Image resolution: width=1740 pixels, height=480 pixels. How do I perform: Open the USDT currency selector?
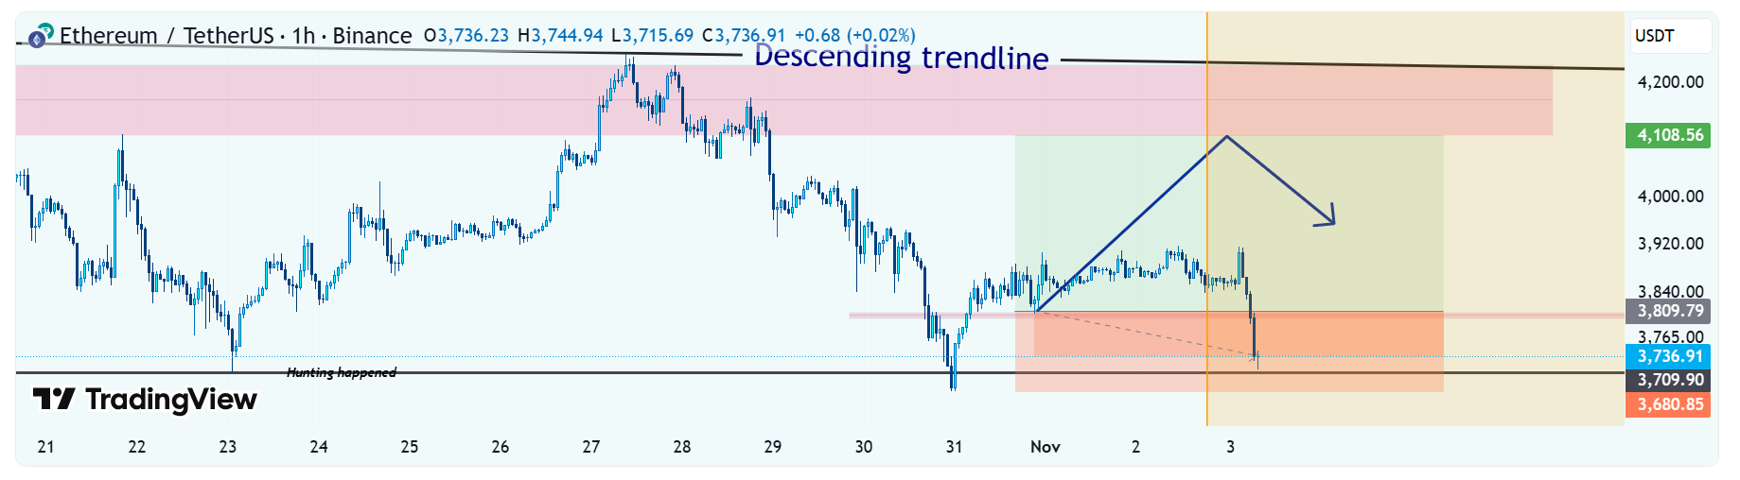pos(1671,36)
